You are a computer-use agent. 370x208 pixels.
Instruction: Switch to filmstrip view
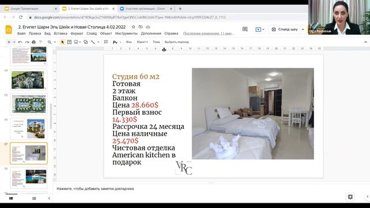[x=11, y=198]
